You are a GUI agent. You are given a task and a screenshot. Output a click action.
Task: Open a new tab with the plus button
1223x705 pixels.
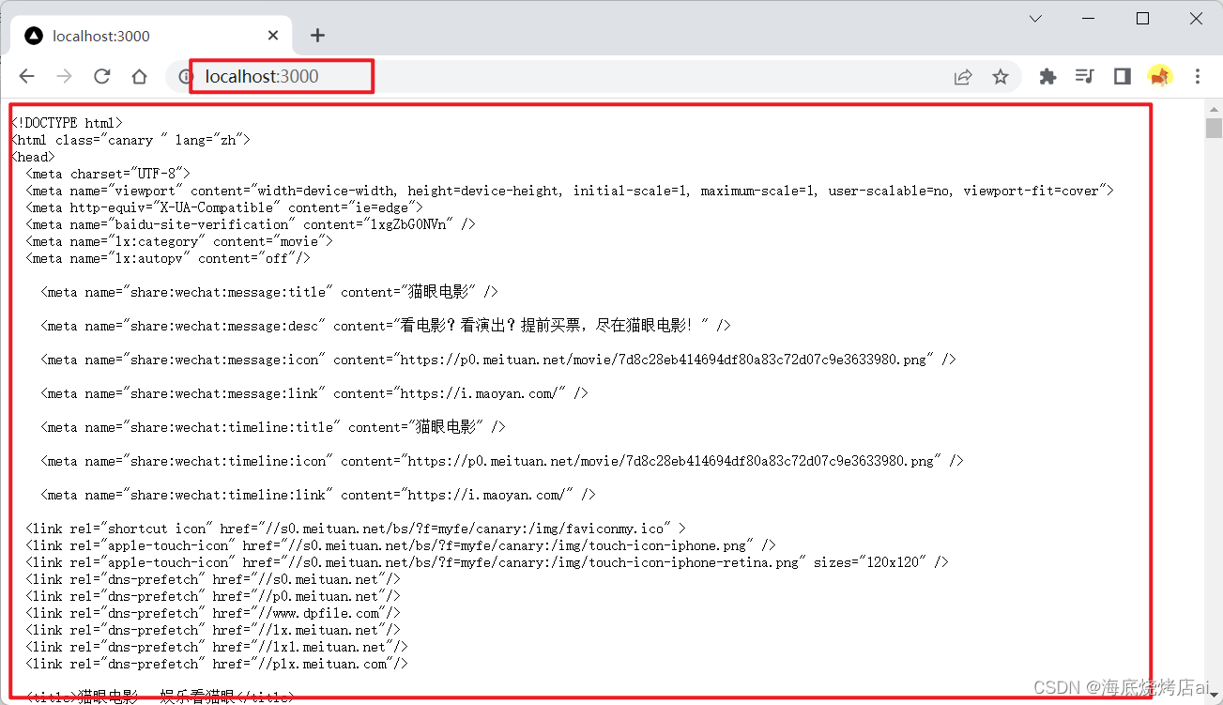[317, 36]
